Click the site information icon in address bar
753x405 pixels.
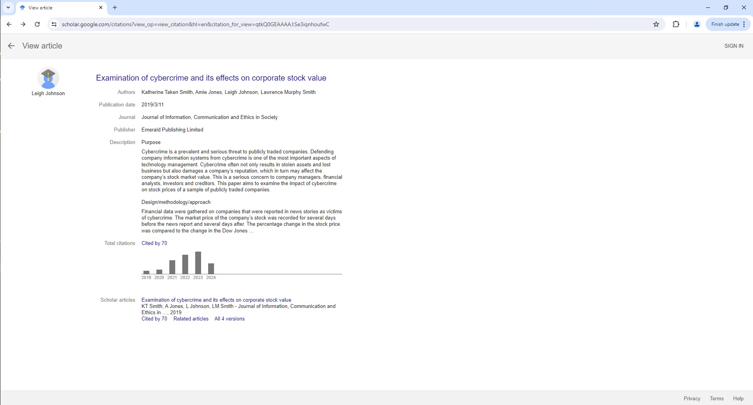point(54,24)
